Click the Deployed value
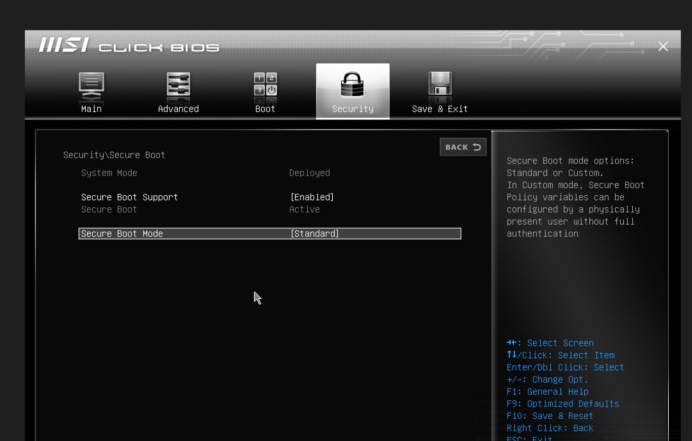The height and width of the screenshot is (441, 692). [x=309, y=173]
